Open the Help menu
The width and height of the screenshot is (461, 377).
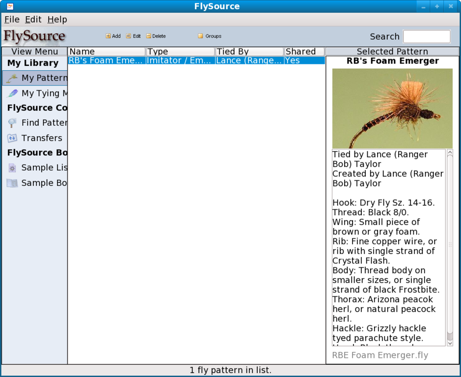(x=57, y=20)
